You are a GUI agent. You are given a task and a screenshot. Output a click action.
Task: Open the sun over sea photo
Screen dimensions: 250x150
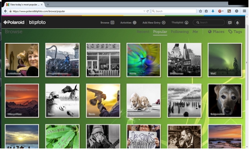[x=22, y=136]
